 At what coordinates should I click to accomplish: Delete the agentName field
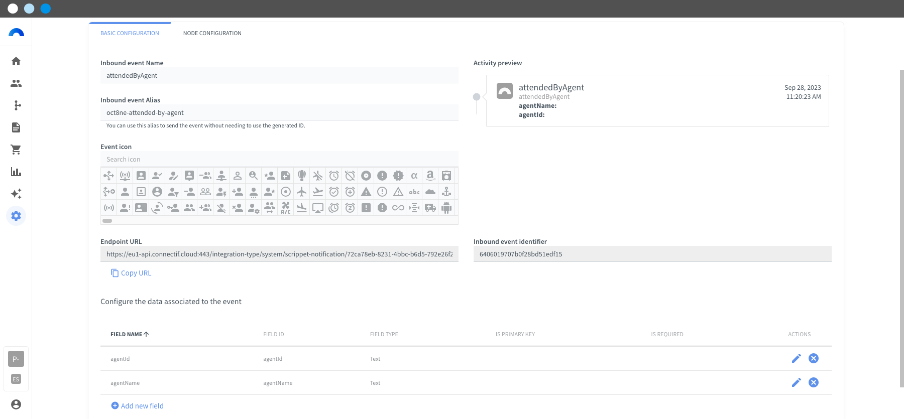click(x=814, y=382)
